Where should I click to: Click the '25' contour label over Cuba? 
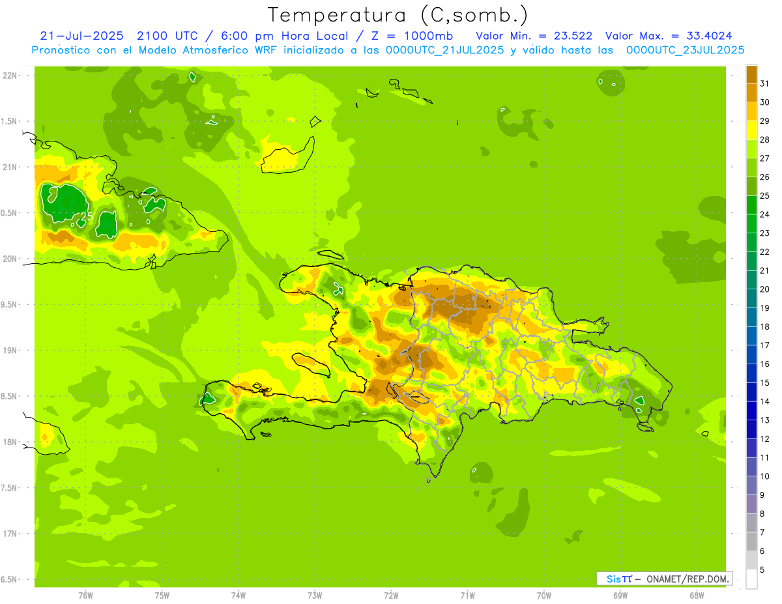click(87, 216)
